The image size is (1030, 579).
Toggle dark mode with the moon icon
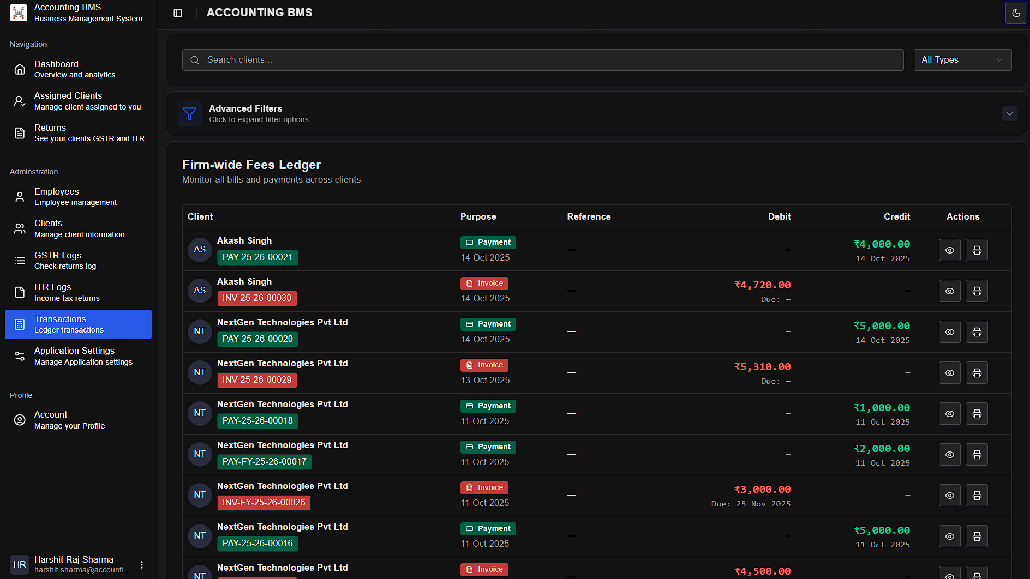tap(1016, 13)
